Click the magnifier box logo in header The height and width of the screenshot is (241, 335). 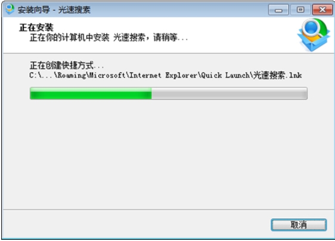pyautogui.click(x=314, y=35)
